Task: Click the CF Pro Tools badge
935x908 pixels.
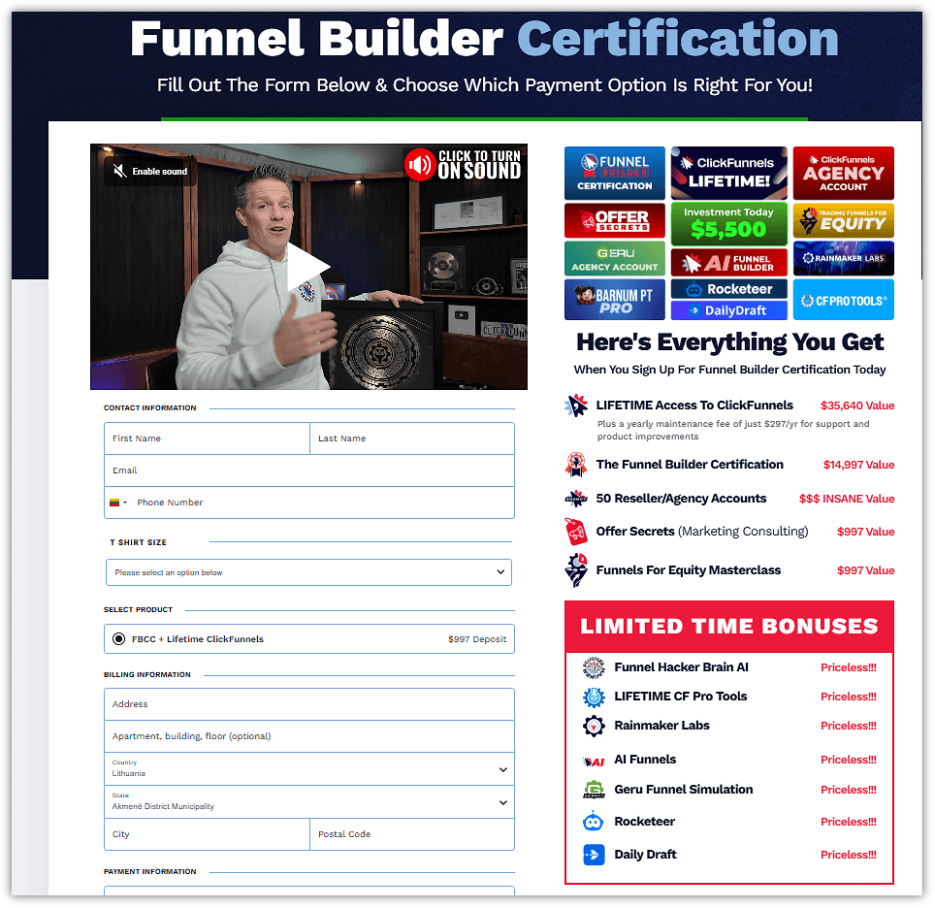Action: pyautogui.click(x=843, y=300)
